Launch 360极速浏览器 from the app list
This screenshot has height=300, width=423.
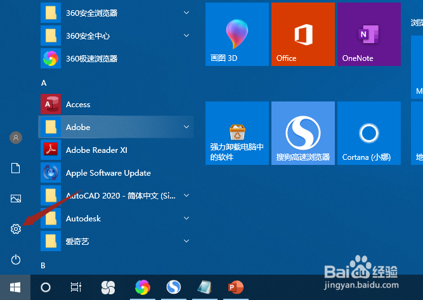116,58
